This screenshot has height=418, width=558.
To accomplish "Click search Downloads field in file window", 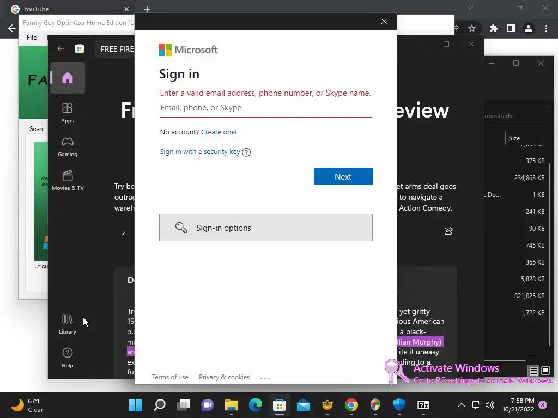I will click(515, 116).
